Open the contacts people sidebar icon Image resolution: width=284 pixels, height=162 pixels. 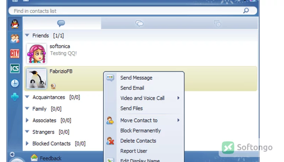point(15,39)
